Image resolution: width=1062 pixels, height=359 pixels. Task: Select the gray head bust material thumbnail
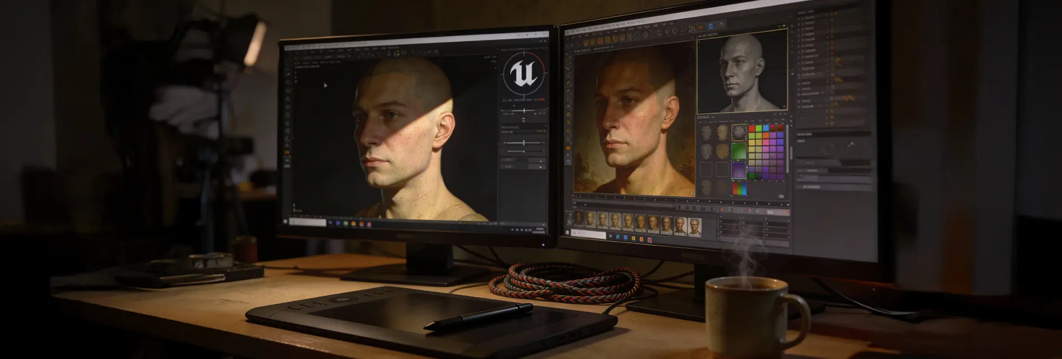[x=706, y=133]
